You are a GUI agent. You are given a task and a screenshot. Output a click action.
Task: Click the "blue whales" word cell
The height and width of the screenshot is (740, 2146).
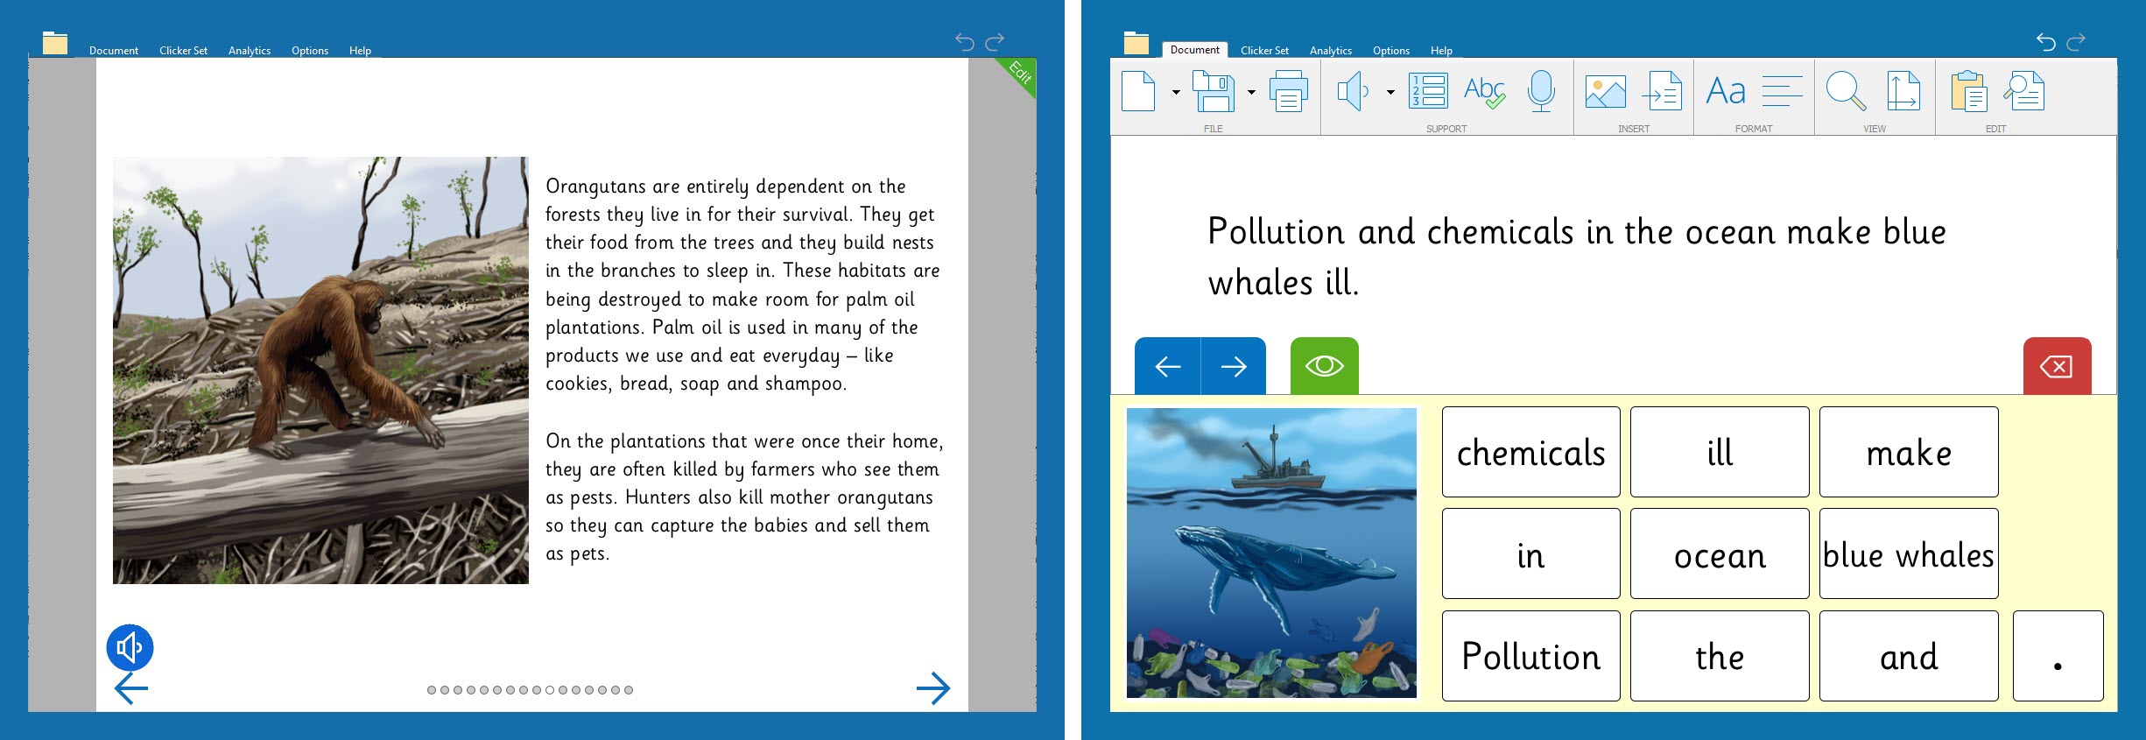[1908, 554]
